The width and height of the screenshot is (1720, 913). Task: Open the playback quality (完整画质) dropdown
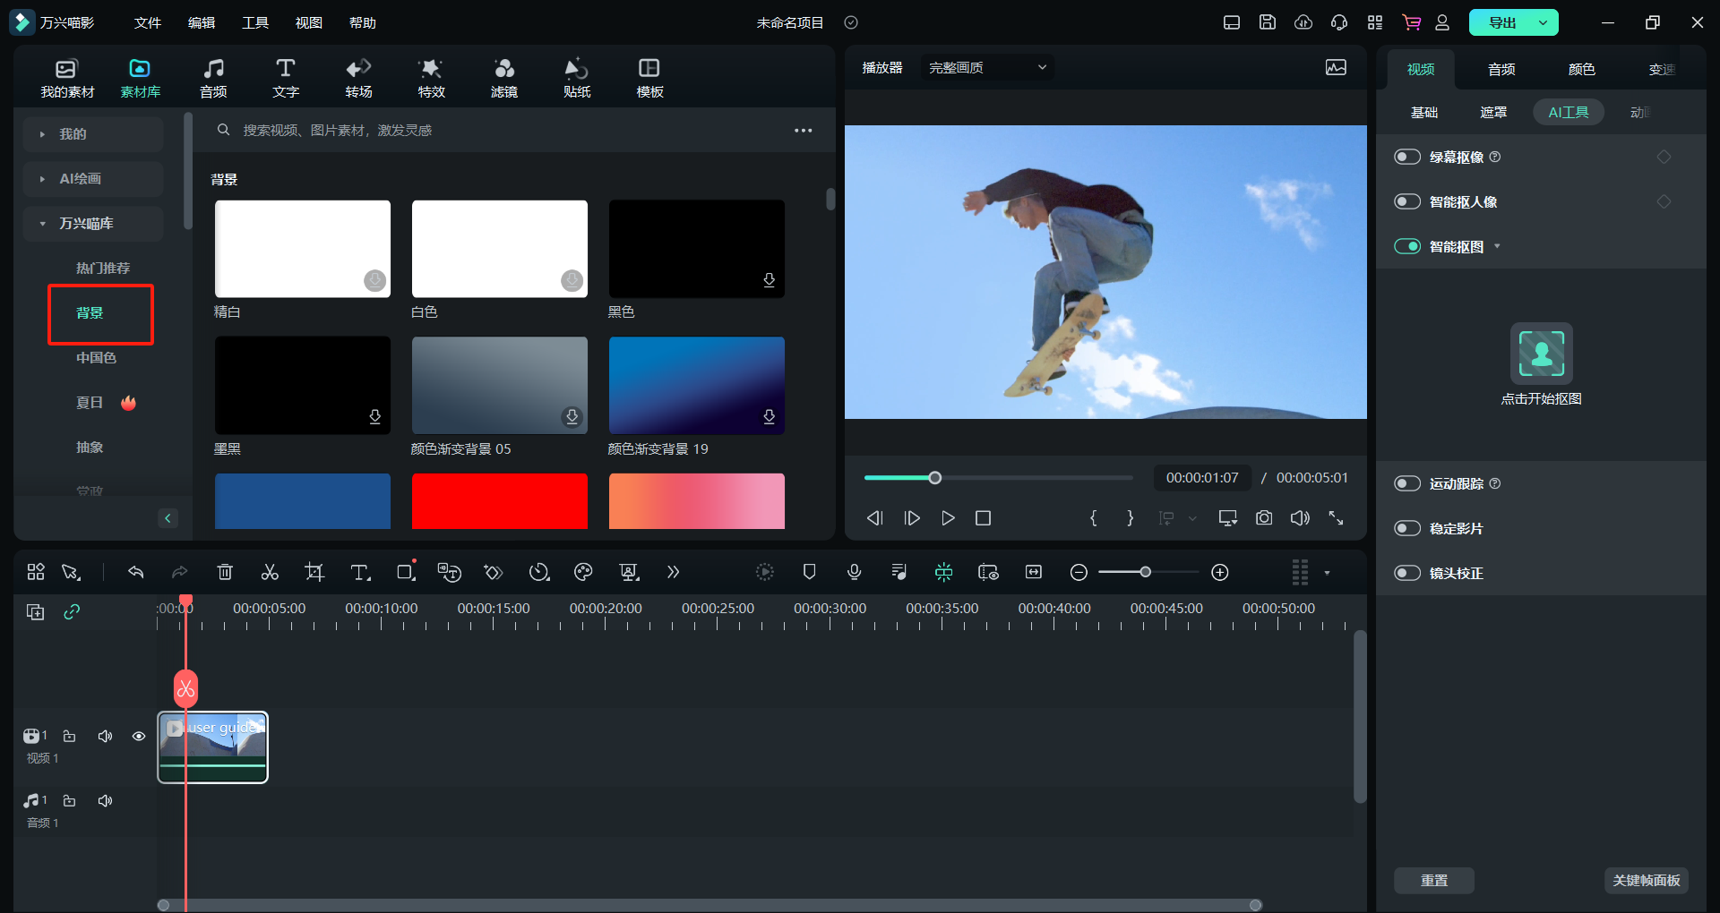[x=987, y=67]
